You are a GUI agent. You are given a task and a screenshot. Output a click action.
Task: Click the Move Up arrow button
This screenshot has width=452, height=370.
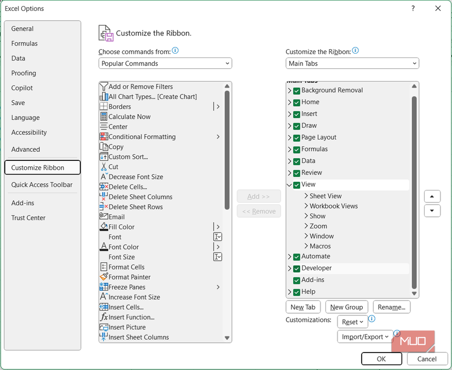pyautogui.click(x=432, y=196)
